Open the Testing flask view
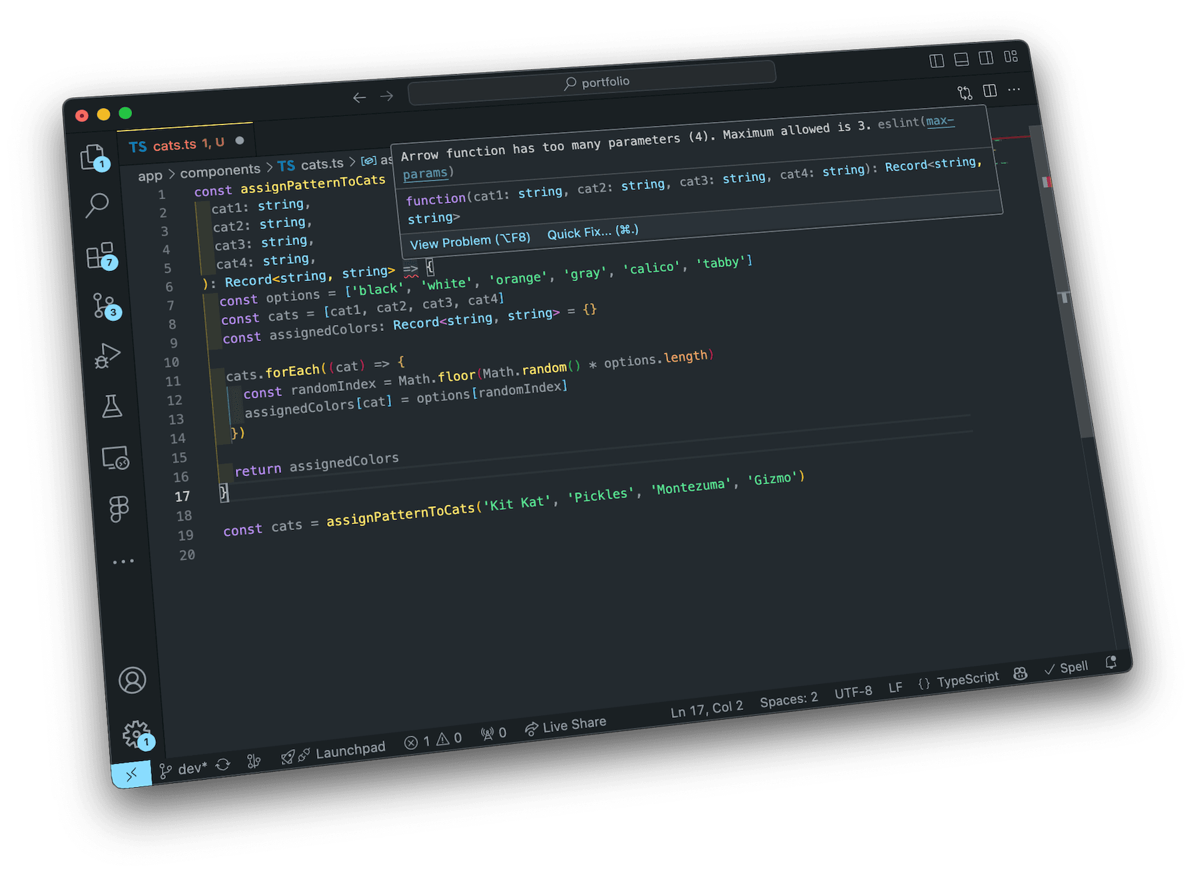Screen dimensions: 1199x875 (112, 406)
